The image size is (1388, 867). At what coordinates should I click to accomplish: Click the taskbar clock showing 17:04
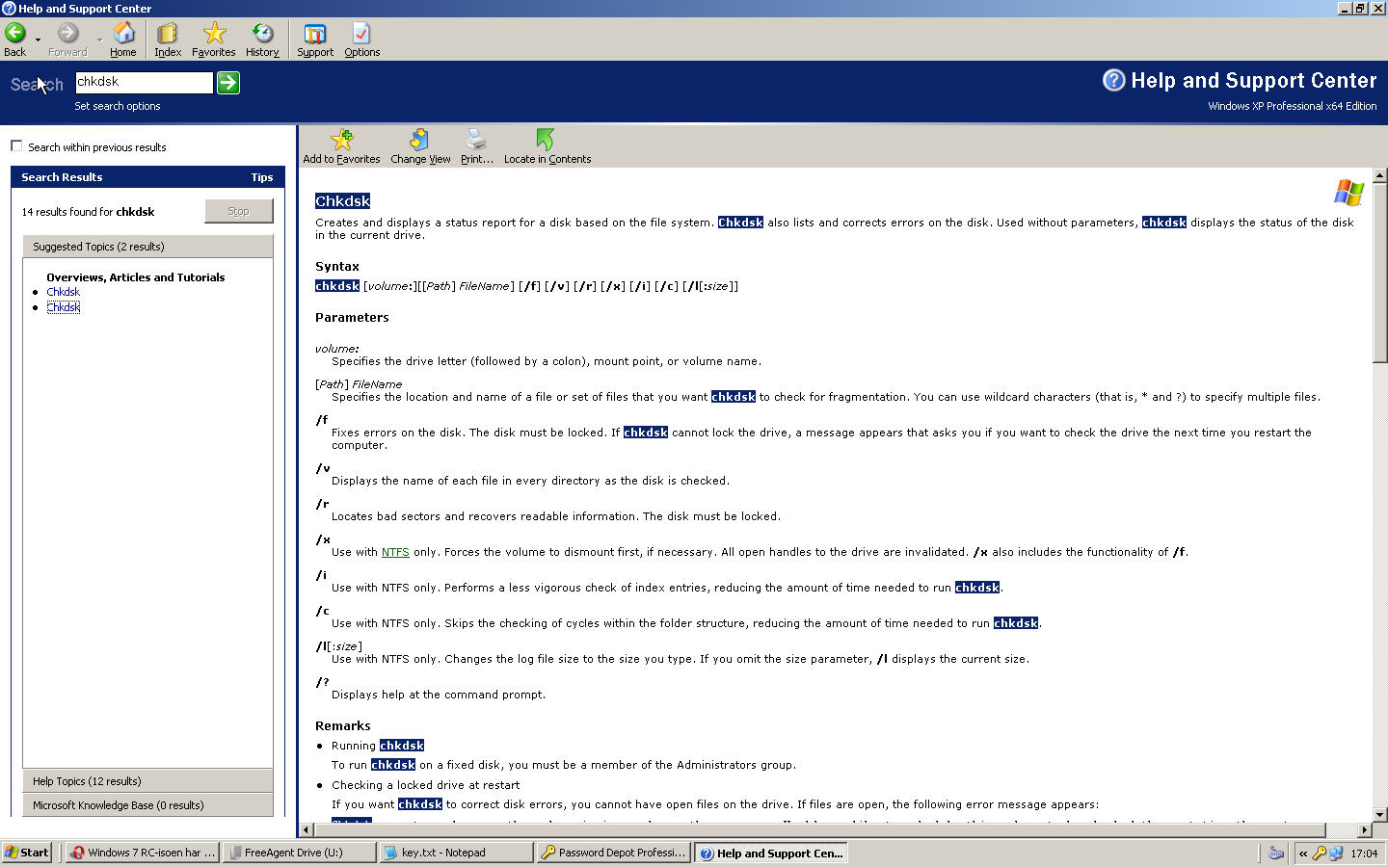[1364, 854]
